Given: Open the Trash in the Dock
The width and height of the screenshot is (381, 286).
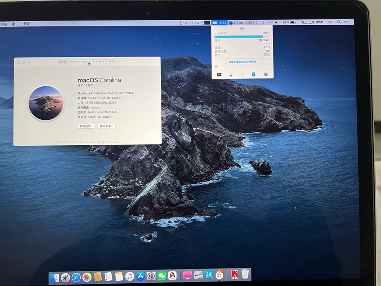Looking at the screenshot, I should coord(245,273).
